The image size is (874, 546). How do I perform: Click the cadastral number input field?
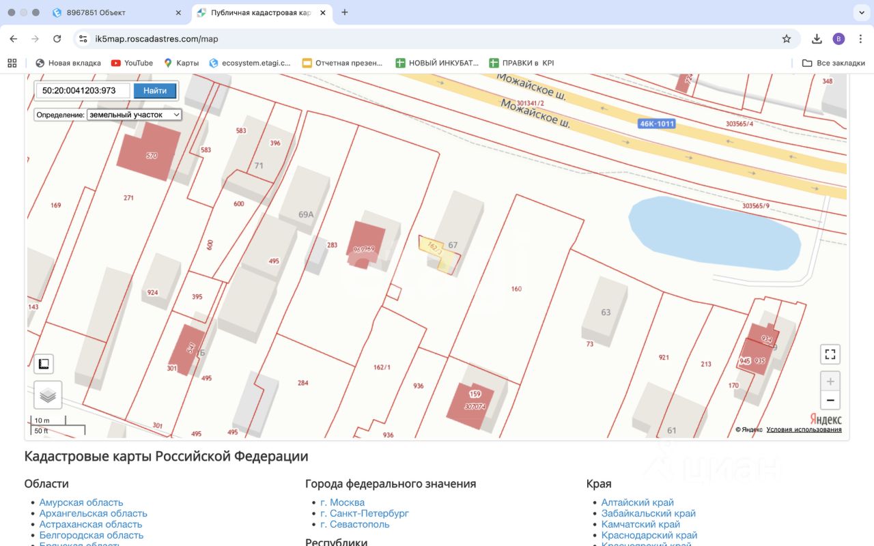82,90
